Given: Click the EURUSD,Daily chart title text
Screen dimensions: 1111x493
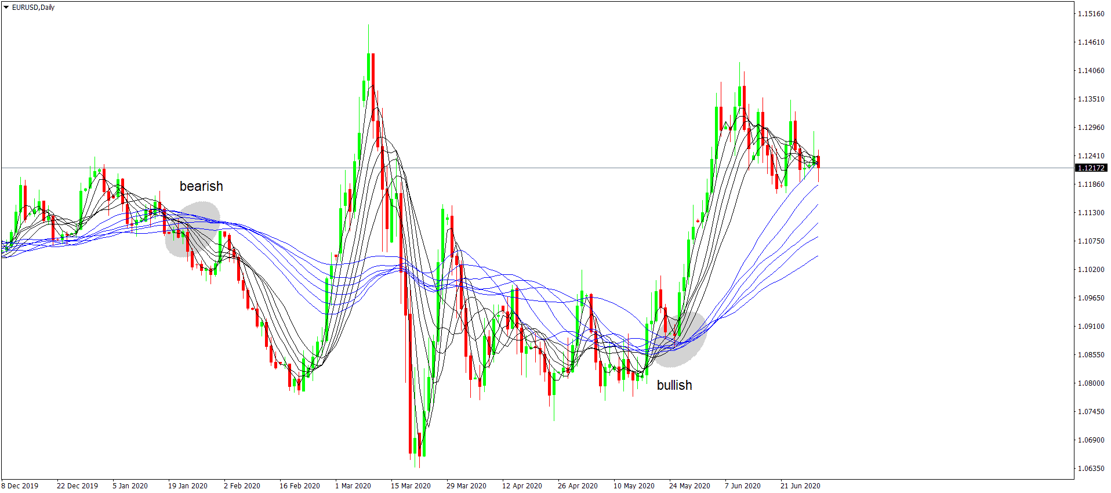Looking at the screenshot, I should (x=33, y=8).
